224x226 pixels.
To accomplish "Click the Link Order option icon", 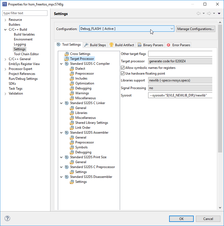I will pos(72,128).
